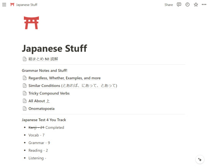208x167 pixels.
Task: Click the Japanese Stuff page title
Action: click(54, 48)
